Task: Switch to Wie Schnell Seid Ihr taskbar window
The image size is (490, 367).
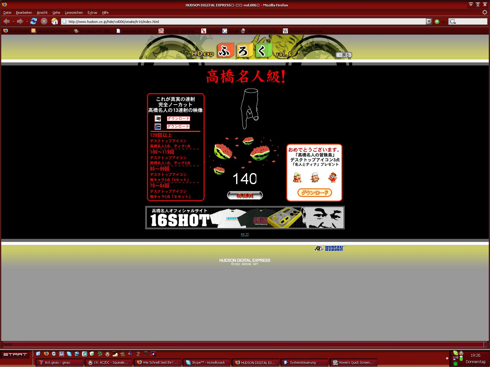Action: coord(158,362)
